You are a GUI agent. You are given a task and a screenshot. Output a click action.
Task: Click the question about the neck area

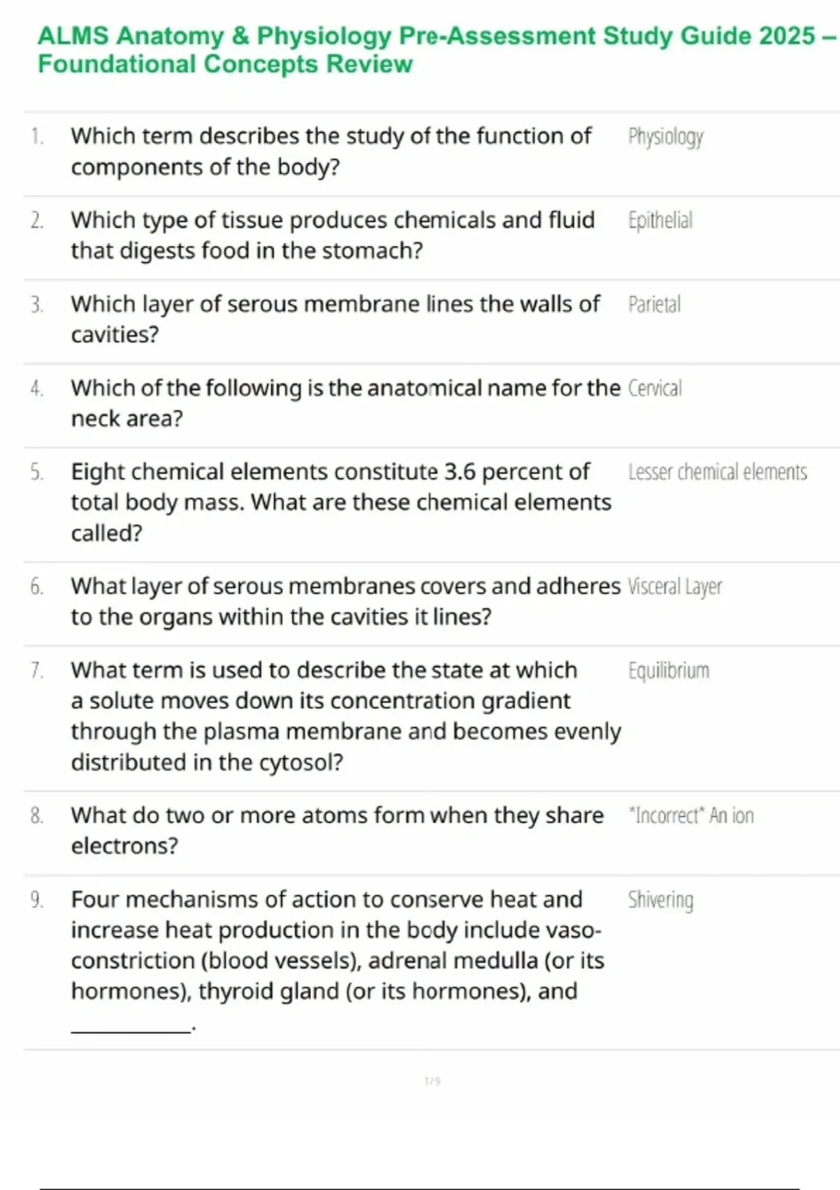pos(345,403)
